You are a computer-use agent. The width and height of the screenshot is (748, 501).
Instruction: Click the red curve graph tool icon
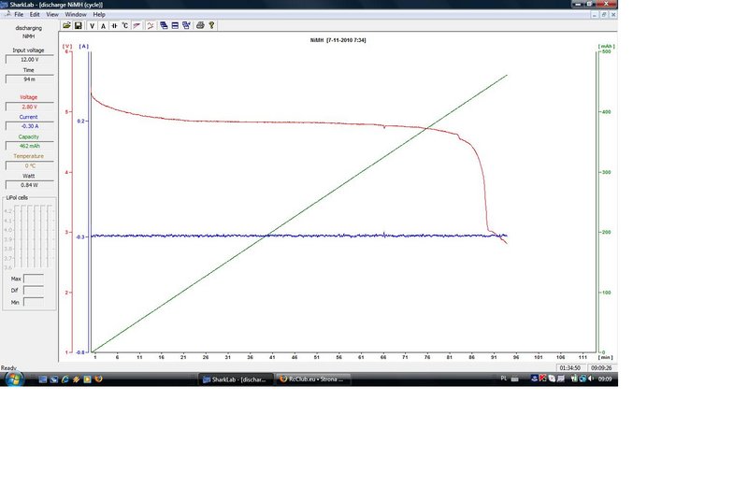(151, 26)
